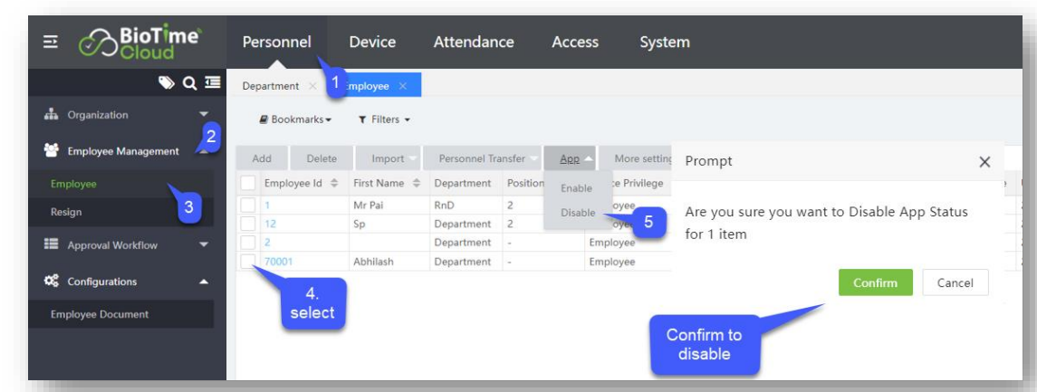Check the box for employee 12
Viewport: 1037px width, 392px height.
point(247,224)
